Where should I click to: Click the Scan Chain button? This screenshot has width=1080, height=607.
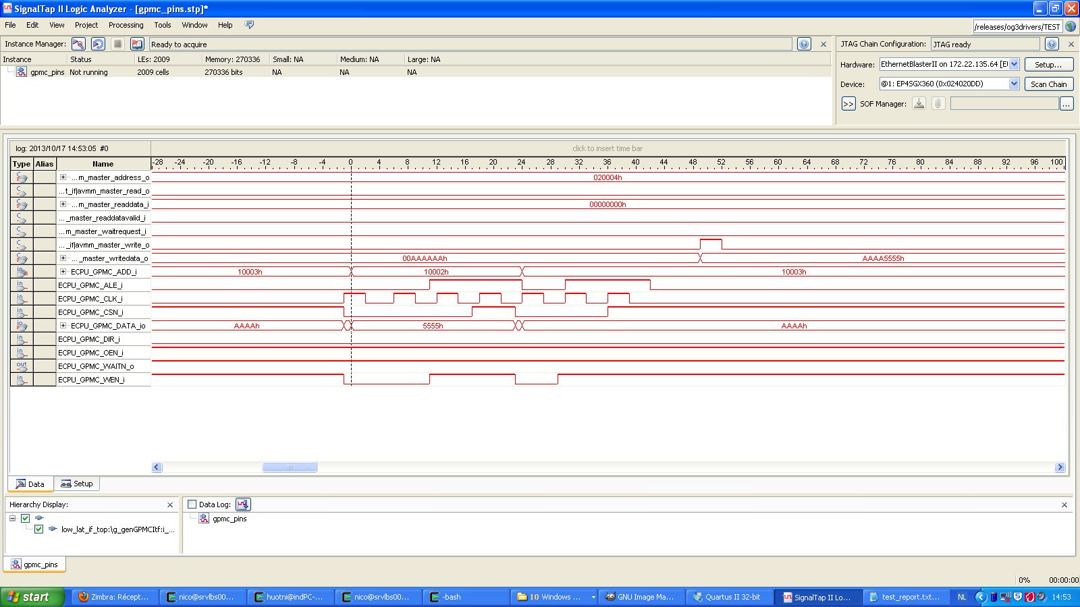[x=1048, y=84]
